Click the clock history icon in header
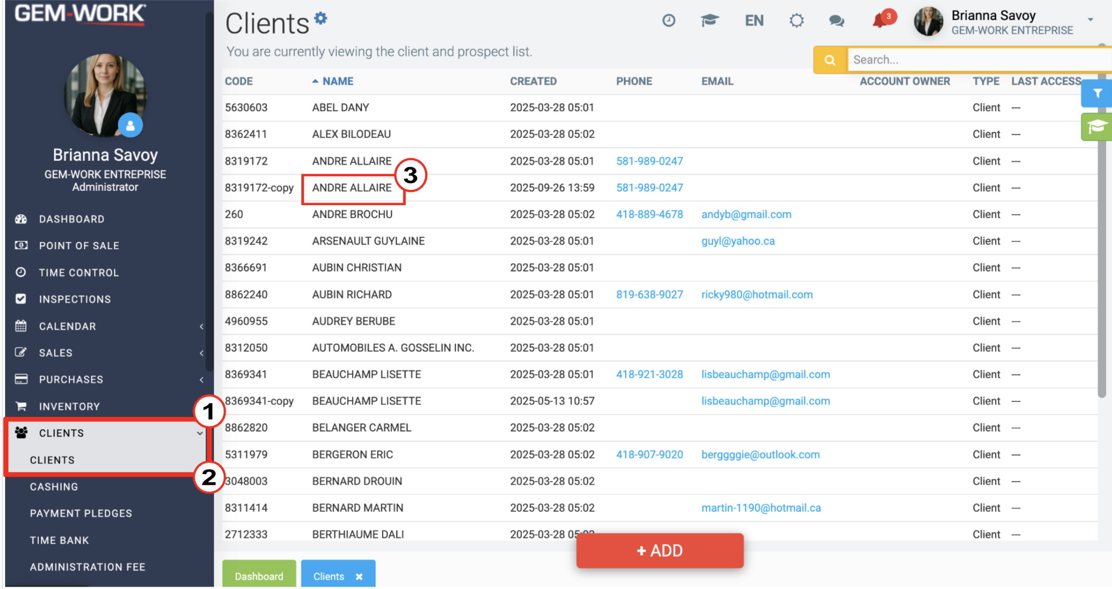This screenshot has width=1112, height=589. (669, 20)
